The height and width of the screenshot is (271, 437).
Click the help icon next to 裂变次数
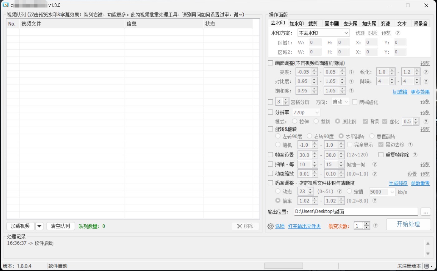click(x=375, y=225)
